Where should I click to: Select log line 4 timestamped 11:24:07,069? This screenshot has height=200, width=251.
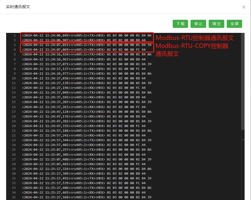pos(84,50)
